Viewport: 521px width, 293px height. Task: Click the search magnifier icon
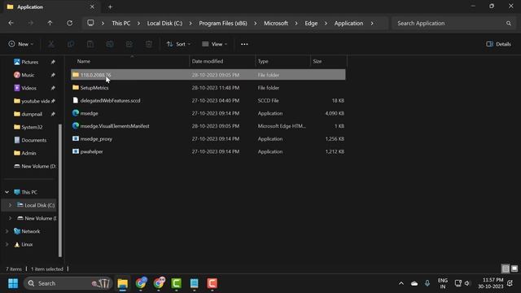pyautogui.click(x=509, y=24)
